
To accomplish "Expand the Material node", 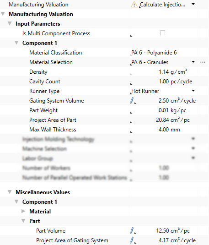I will [23, 211].
